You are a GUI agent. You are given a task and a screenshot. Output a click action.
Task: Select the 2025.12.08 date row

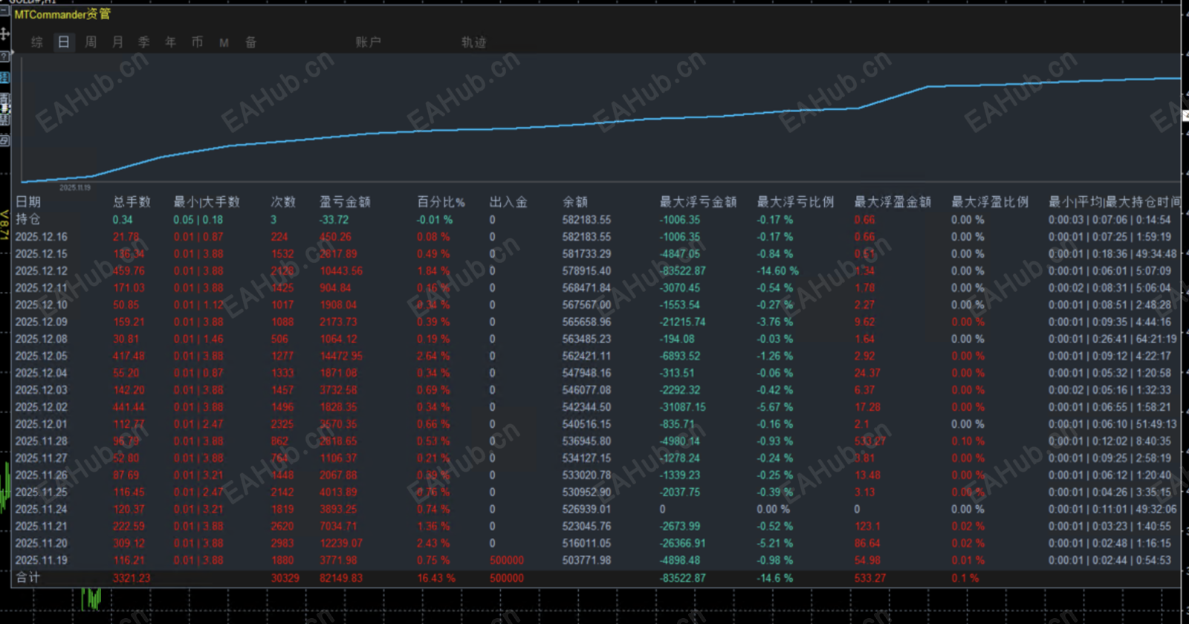tap(42, 339)
